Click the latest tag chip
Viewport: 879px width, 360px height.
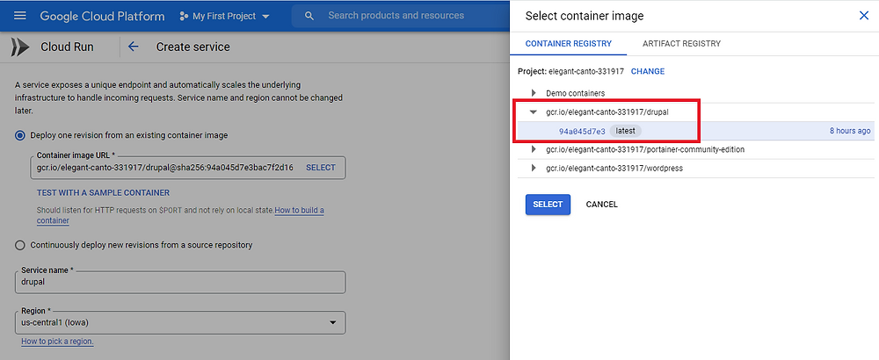tap(625, 131)
